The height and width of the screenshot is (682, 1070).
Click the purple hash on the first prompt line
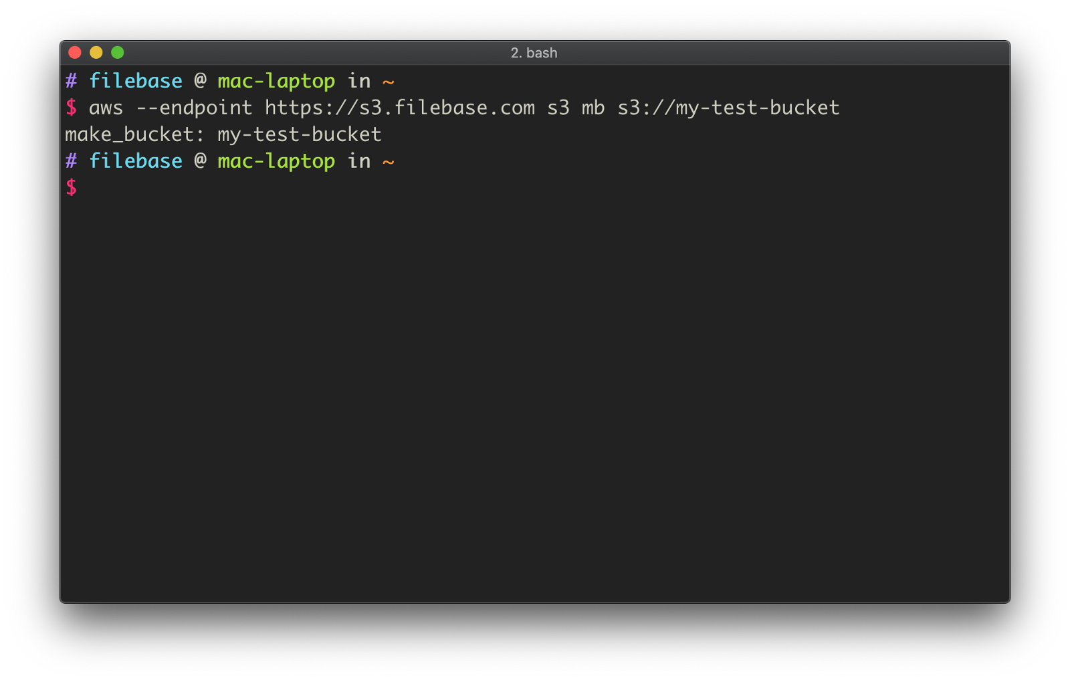(x=71, y=81)
